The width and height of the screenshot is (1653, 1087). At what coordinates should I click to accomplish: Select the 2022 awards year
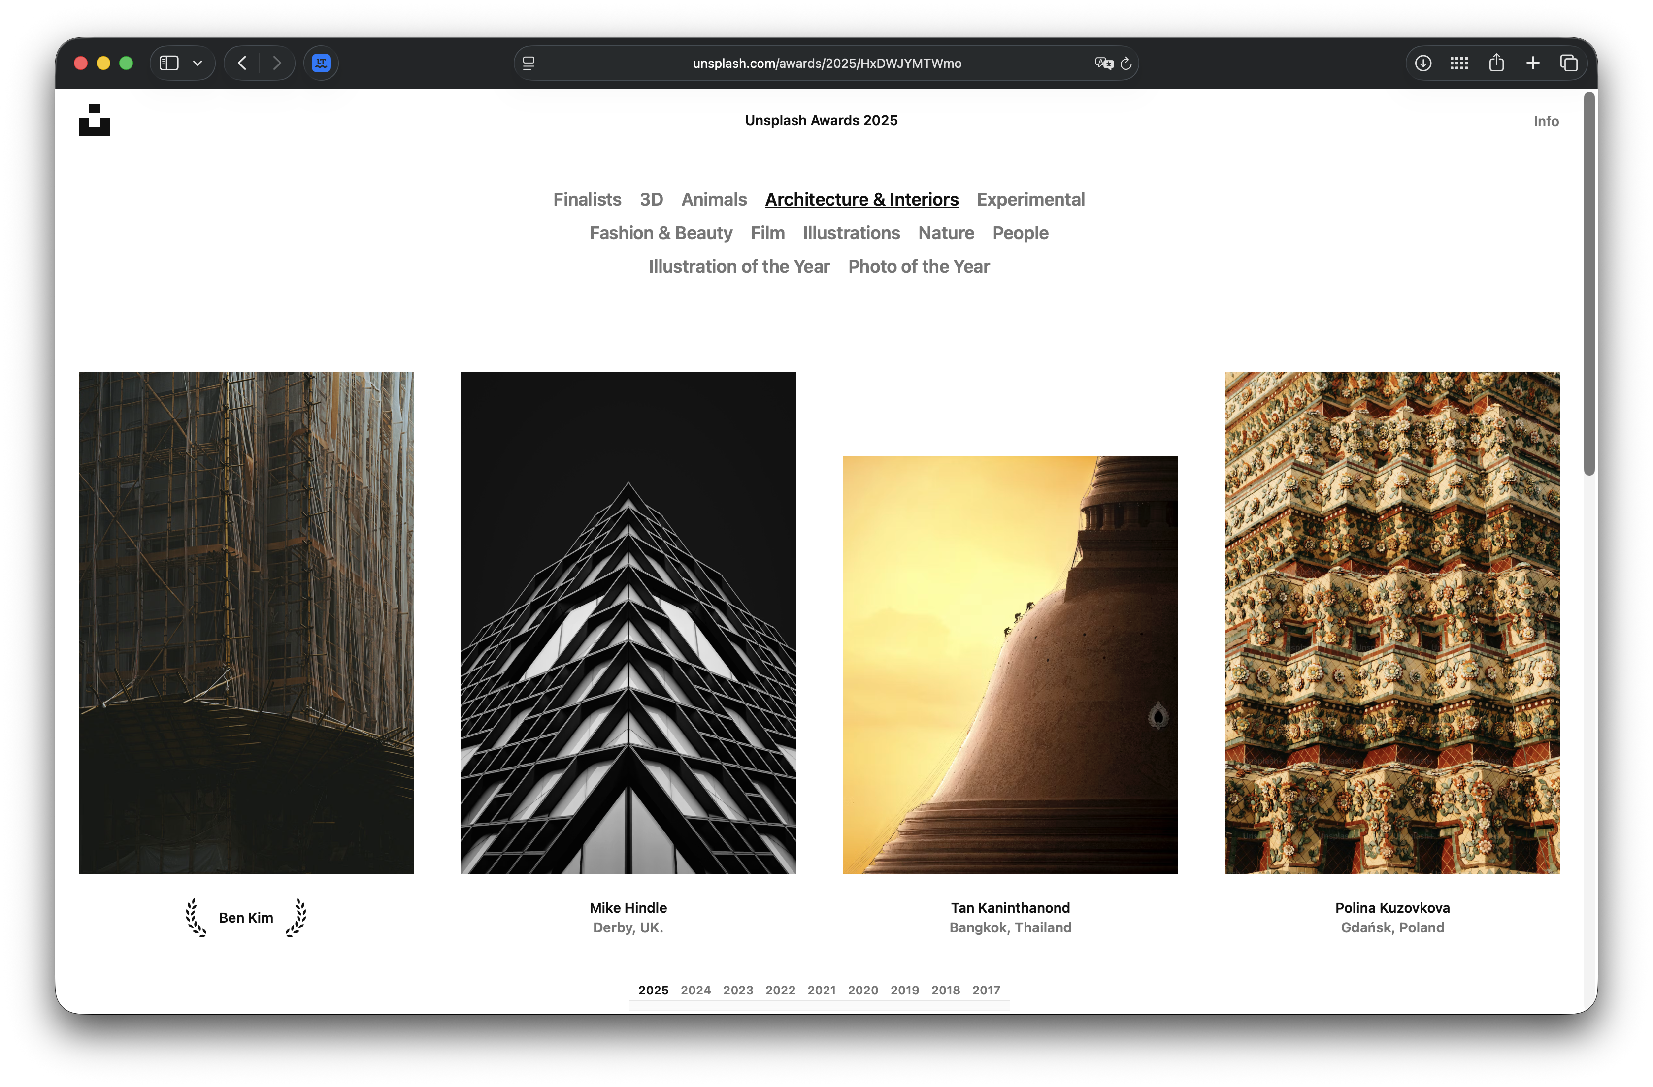[x=780, y=990]
